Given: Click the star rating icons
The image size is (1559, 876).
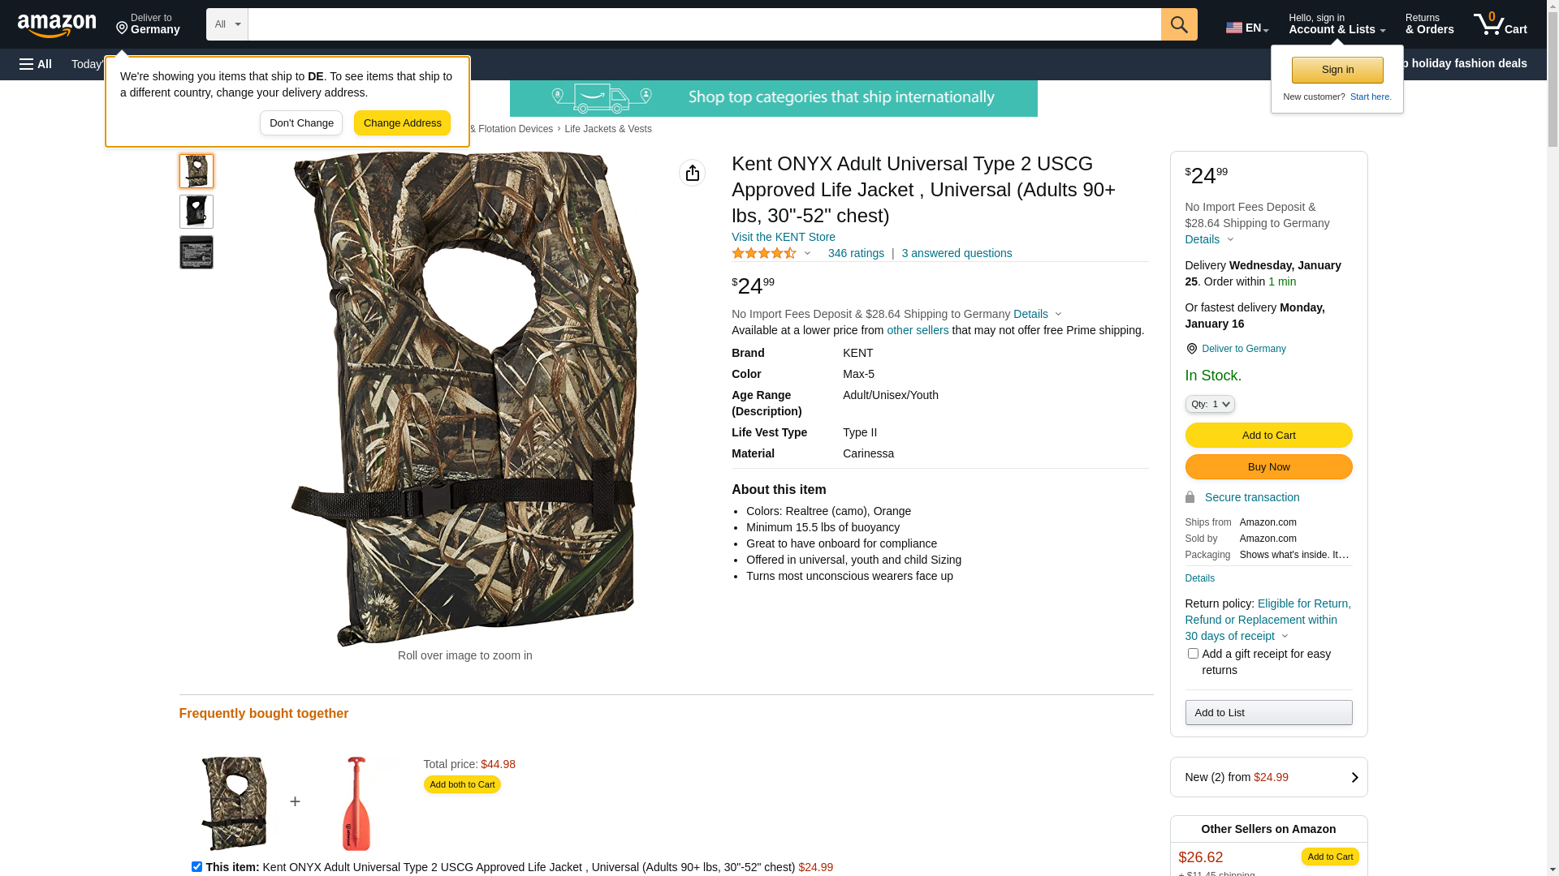Looking at the screenshot, I should pyautogui.click(x=764, y=254).
